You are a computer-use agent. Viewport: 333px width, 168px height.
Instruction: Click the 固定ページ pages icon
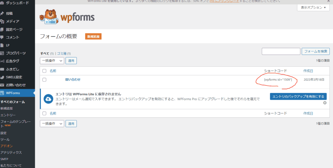point(2,29)
